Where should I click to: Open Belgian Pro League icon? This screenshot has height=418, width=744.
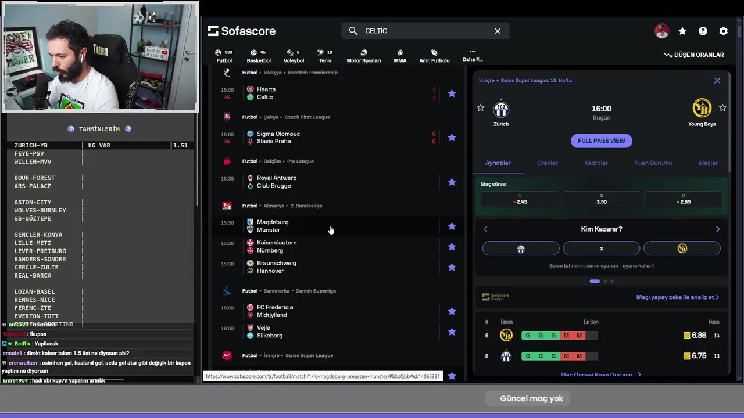(x=227, y=161)
